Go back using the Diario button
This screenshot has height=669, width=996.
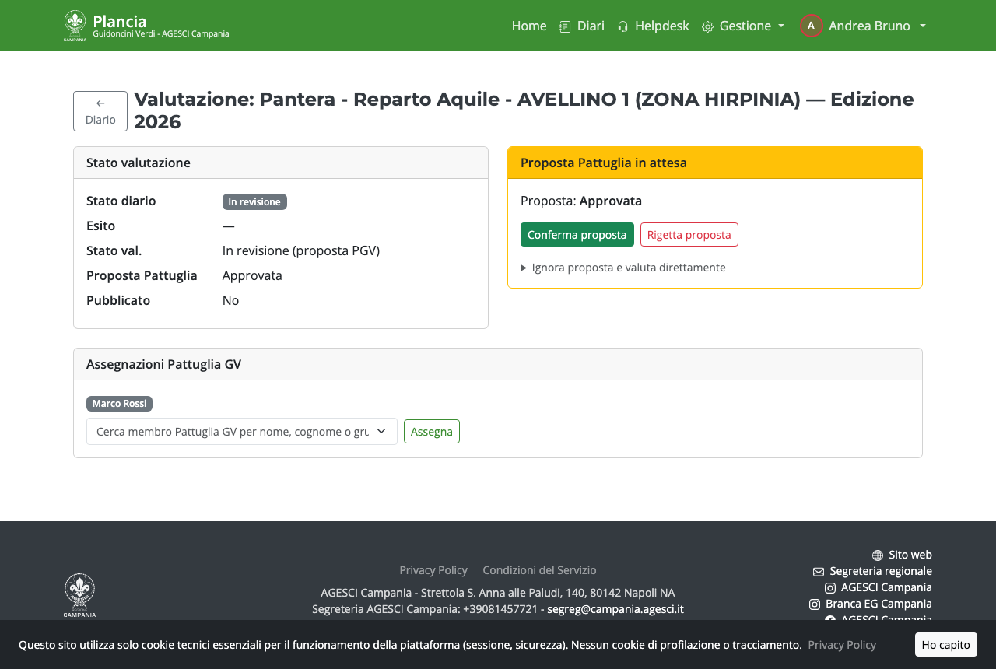pyautogui.click(x=100, y=111)
